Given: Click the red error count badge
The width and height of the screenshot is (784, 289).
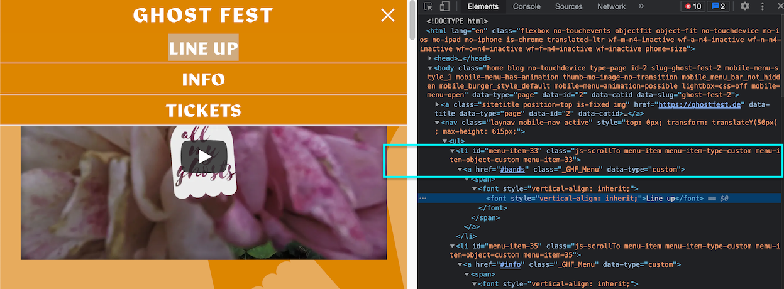Looking at the screenshot, I should (x=693, y=6).
